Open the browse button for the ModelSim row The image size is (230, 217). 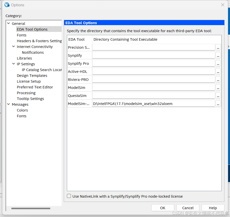(x=218, y=87)
